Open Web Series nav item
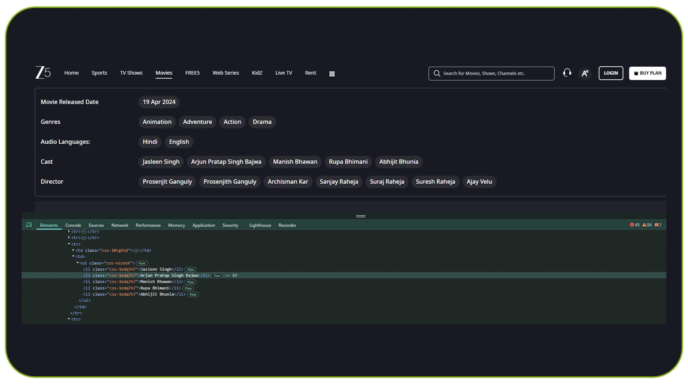 tap(226, 73)
